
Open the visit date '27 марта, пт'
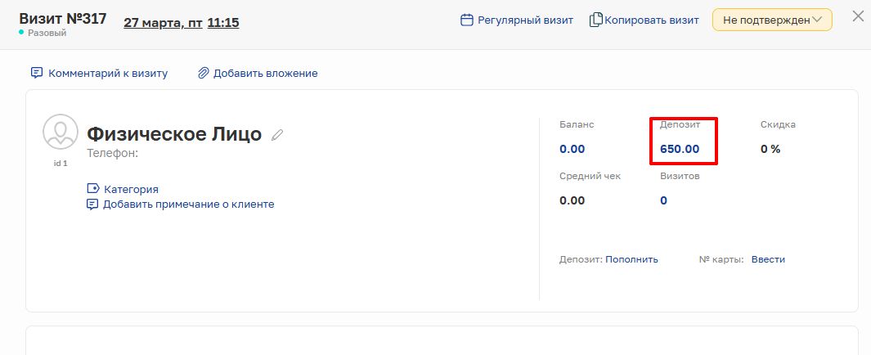[x=163, y=23]
